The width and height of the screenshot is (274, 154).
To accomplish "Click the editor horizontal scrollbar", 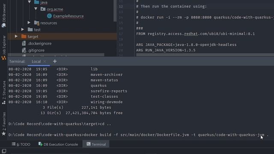I will tap(205, 55).
